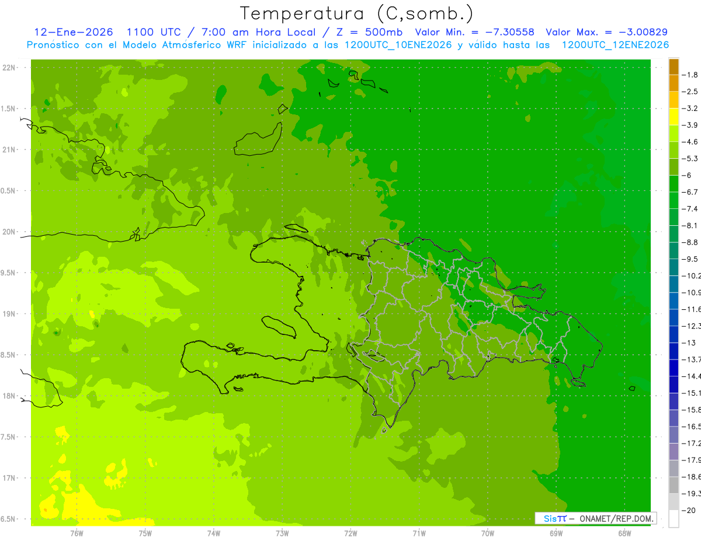The width and height of the screenshot is (701, 541).
Task: Click the 'Valor Max. = -3.00829' value
Action: point(606,32)
